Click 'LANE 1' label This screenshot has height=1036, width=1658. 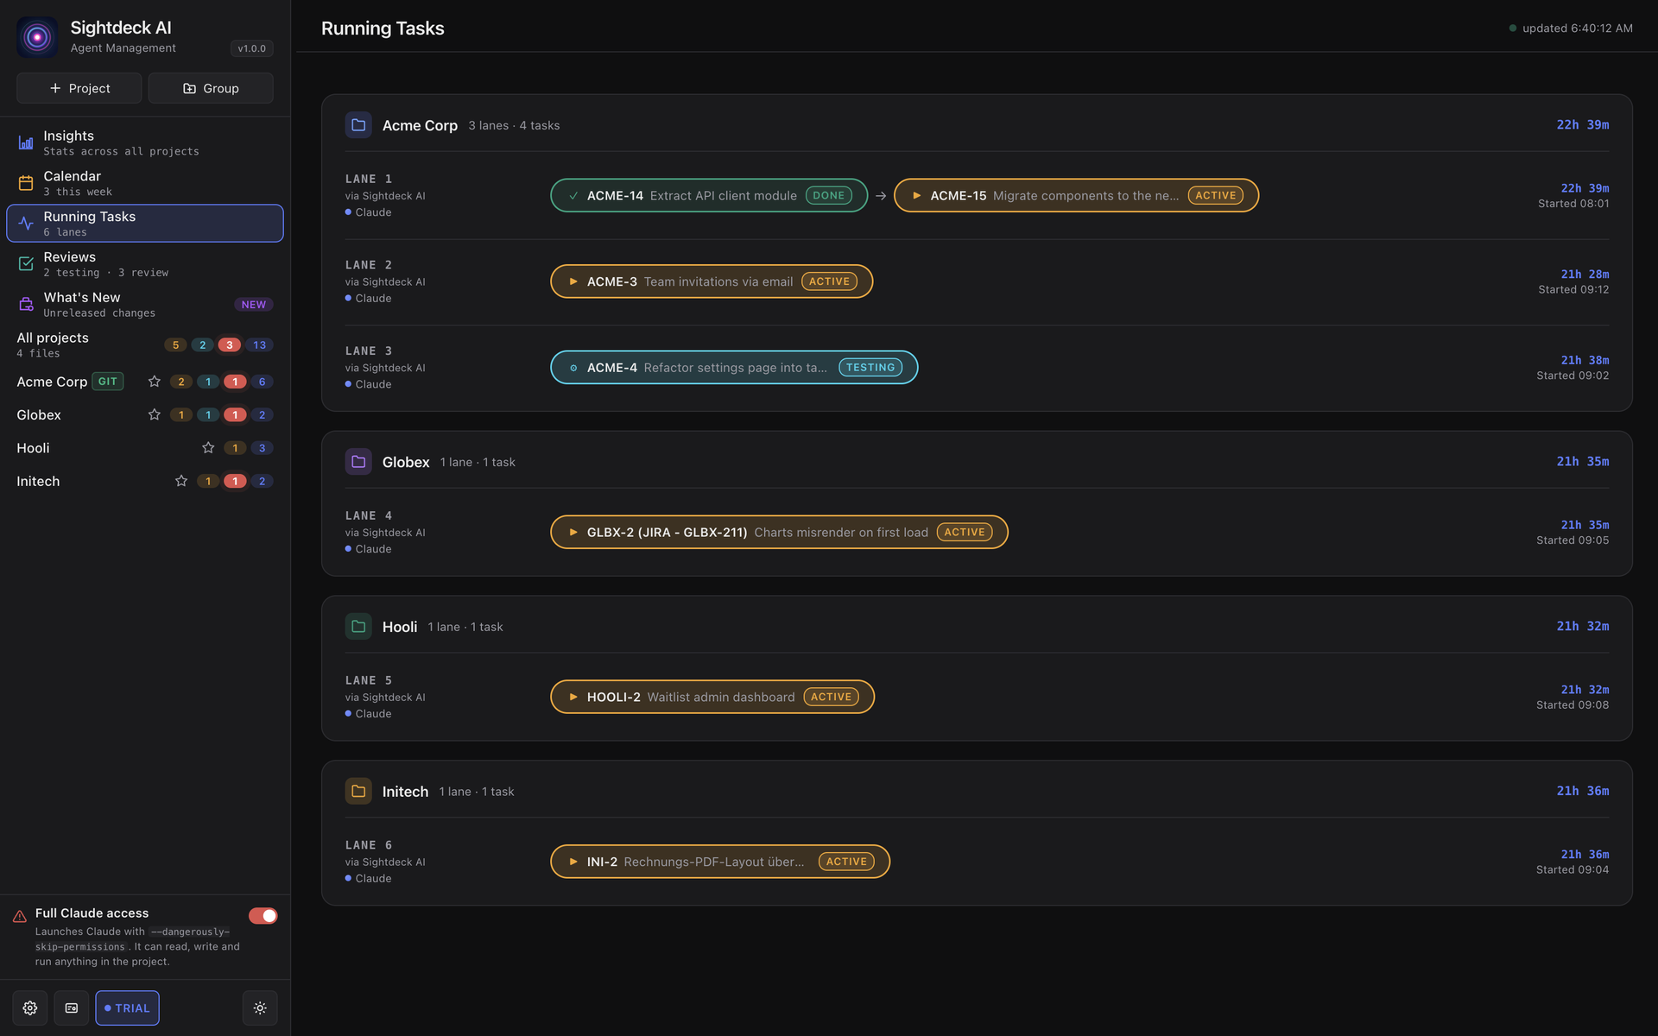(x=369, y=180)
